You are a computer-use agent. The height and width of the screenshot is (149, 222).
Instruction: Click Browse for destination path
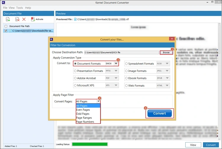(166, 53)
